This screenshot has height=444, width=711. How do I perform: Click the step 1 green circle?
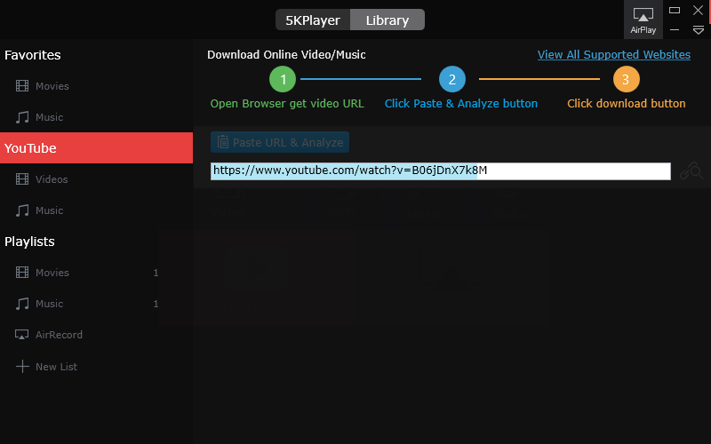pos(283,79)
